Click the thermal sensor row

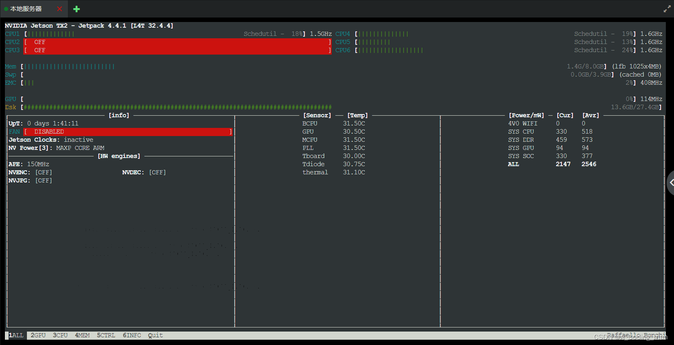[334, 172]
